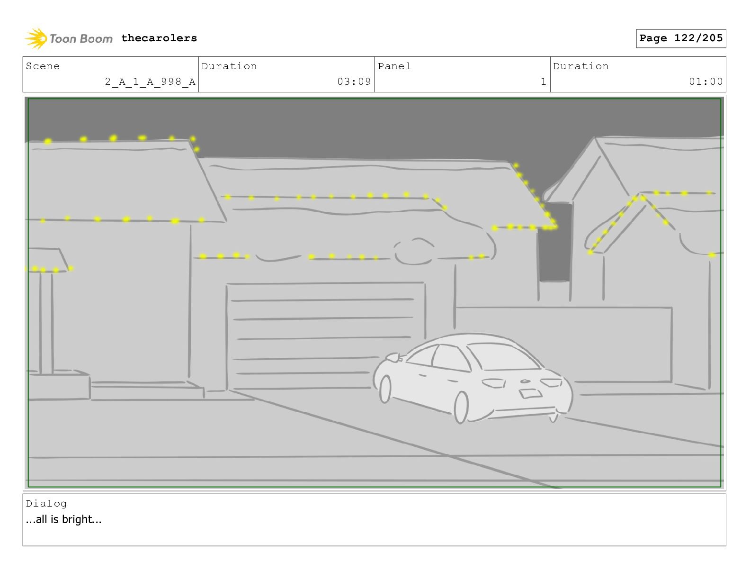
Task: Click the Scene header label
Action: tap(43, 66)
